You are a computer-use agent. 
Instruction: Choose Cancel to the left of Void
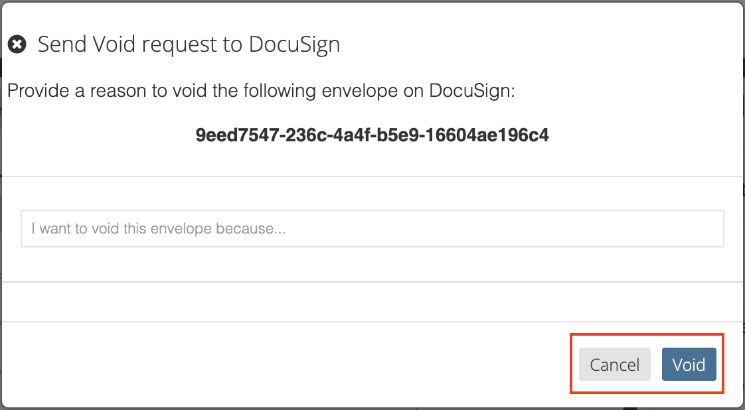(614, 364)
